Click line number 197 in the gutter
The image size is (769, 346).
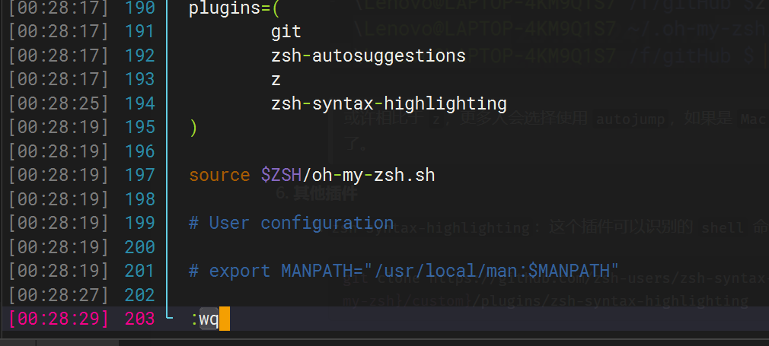(139, 175)
